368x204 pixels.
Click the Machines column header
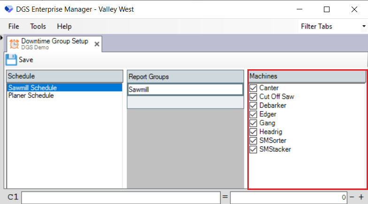click(307, 76)
